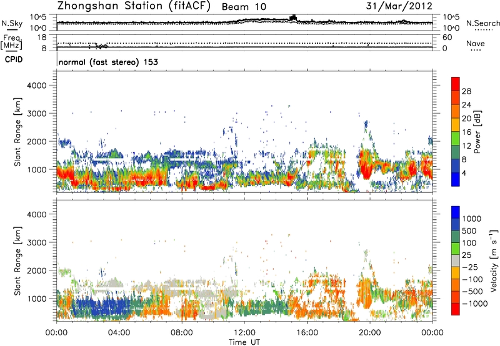This screenshot has width=500, height=346.
Task: Click the gray segment of Velocity color bar
Action: click(456, 260)
